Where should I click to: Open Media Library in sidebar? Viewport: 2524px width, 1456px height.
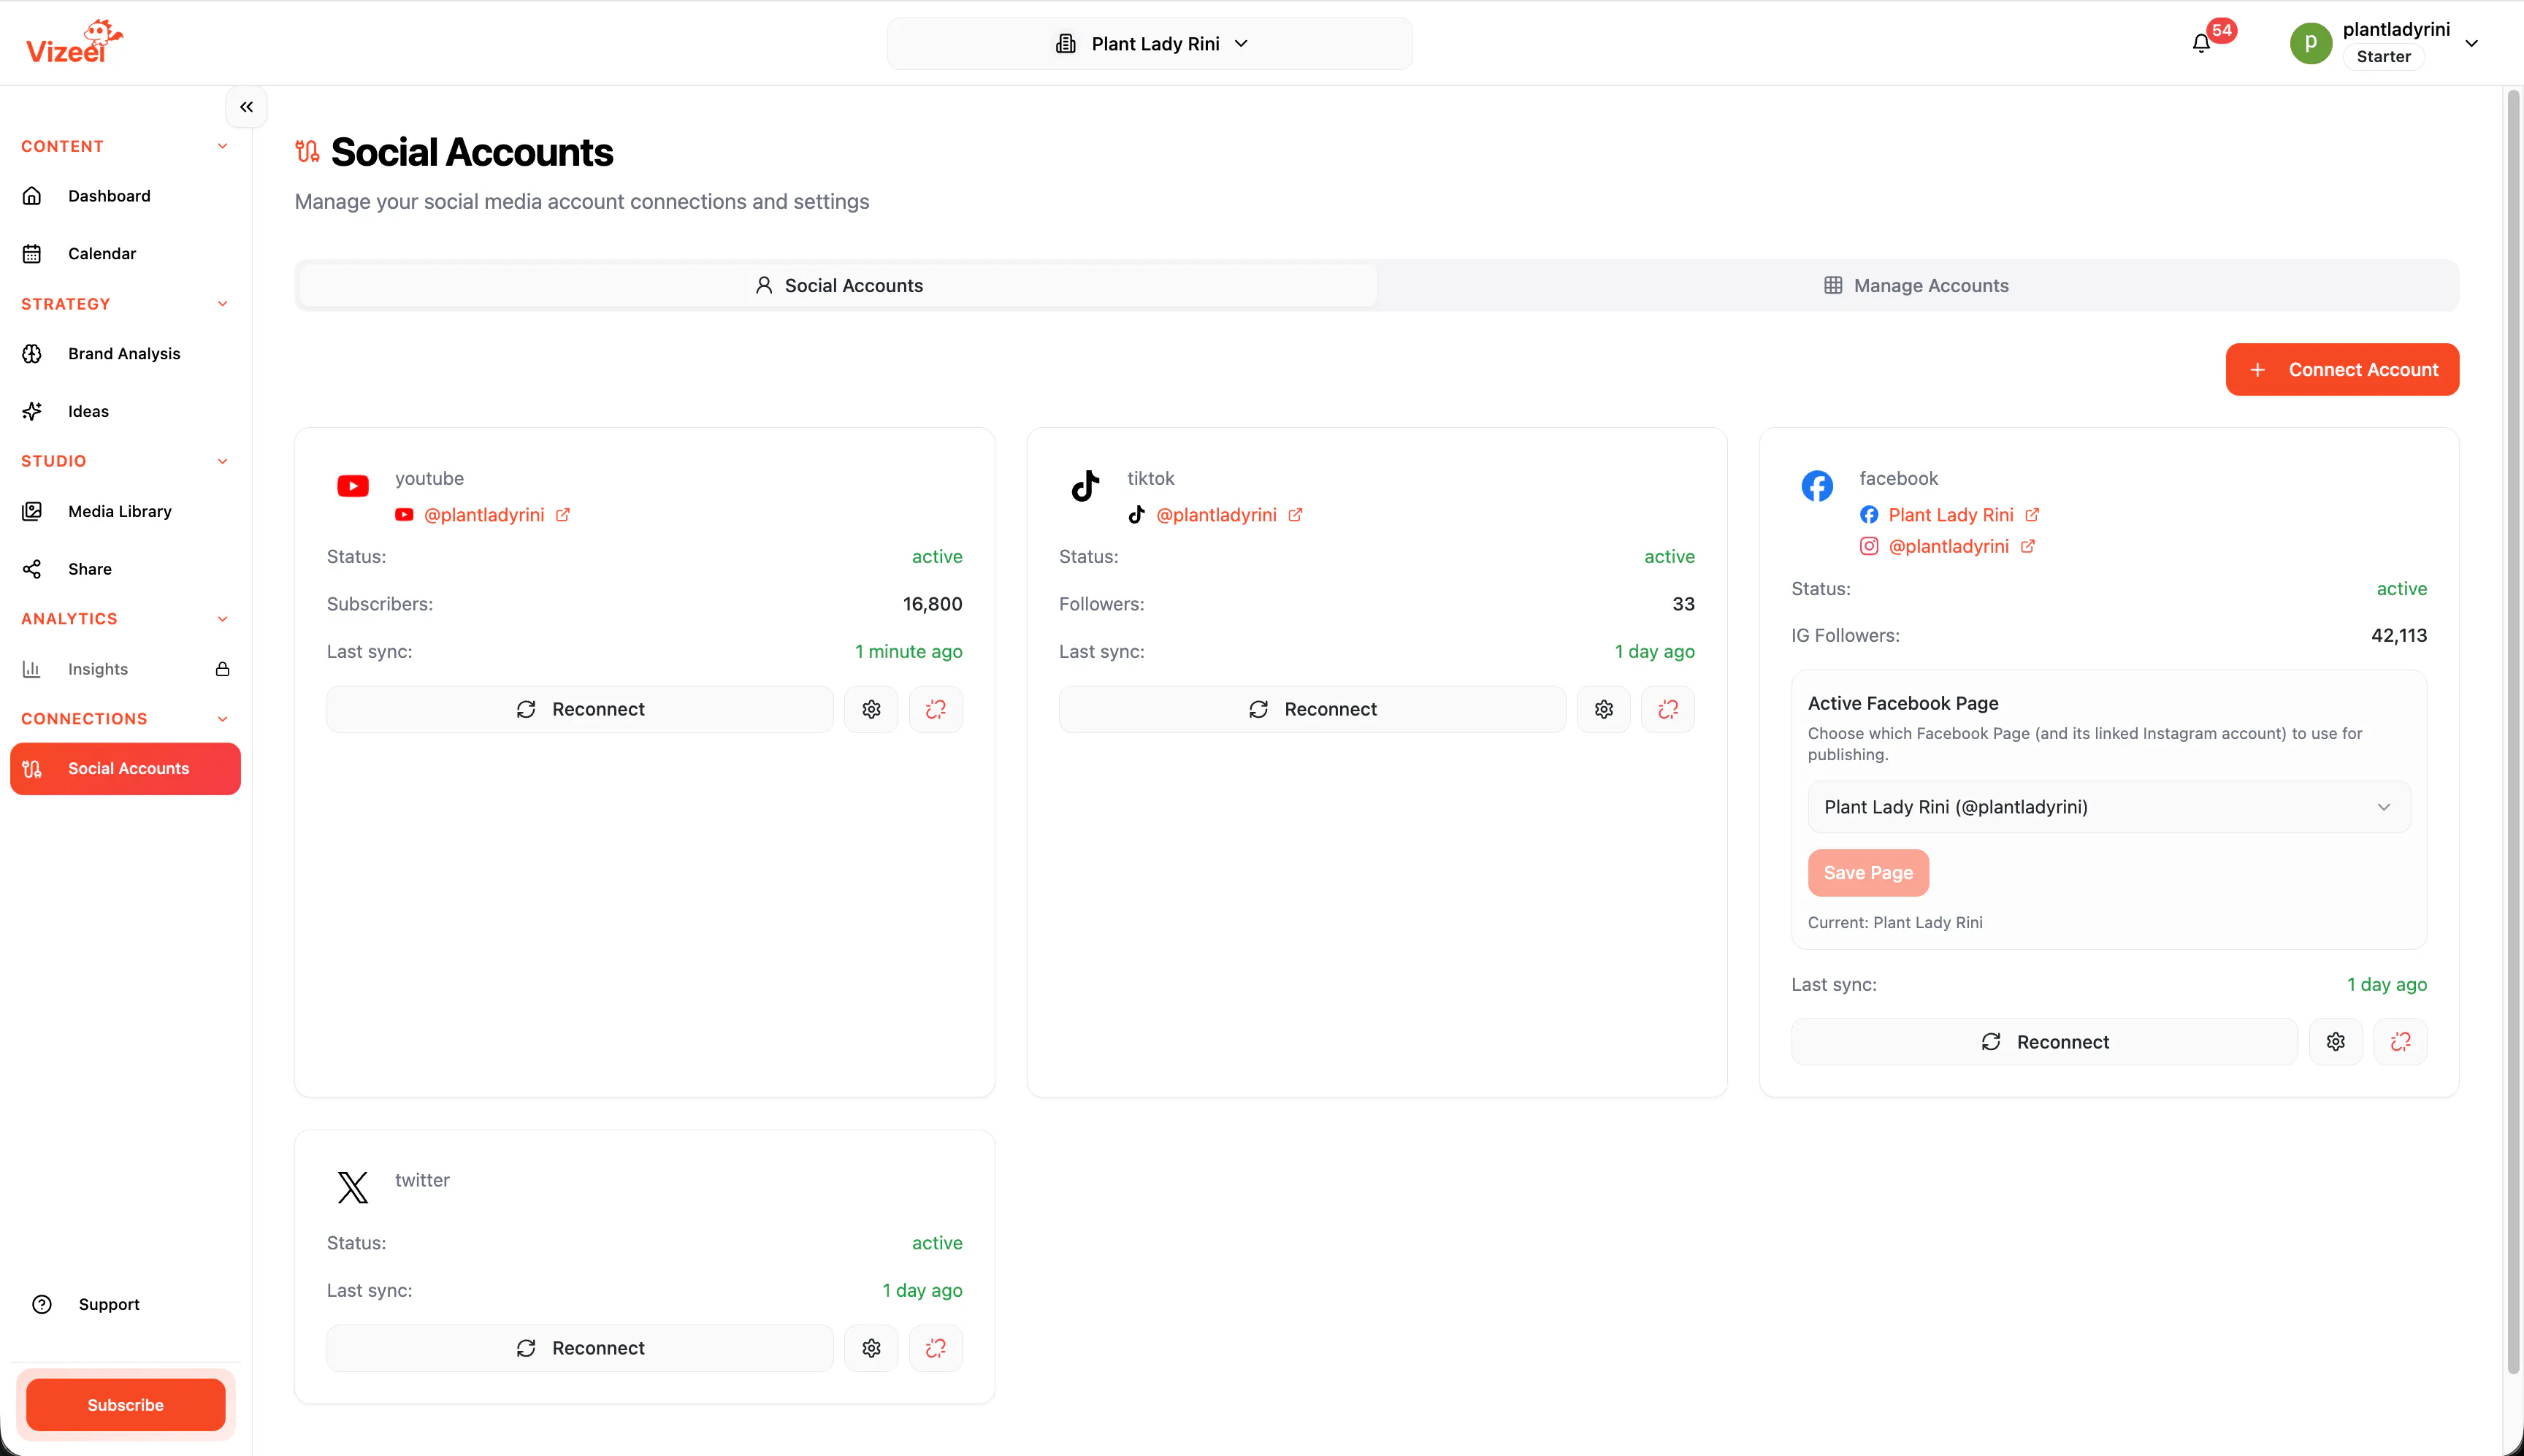(x=125, y=511)
